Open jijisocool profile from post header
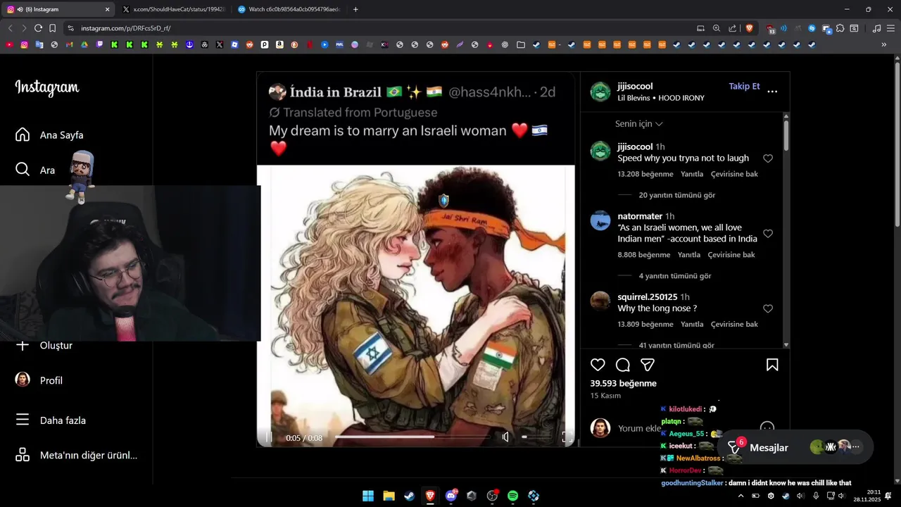The width and height of the screenshot is (901, 507). tap(635, 87)
